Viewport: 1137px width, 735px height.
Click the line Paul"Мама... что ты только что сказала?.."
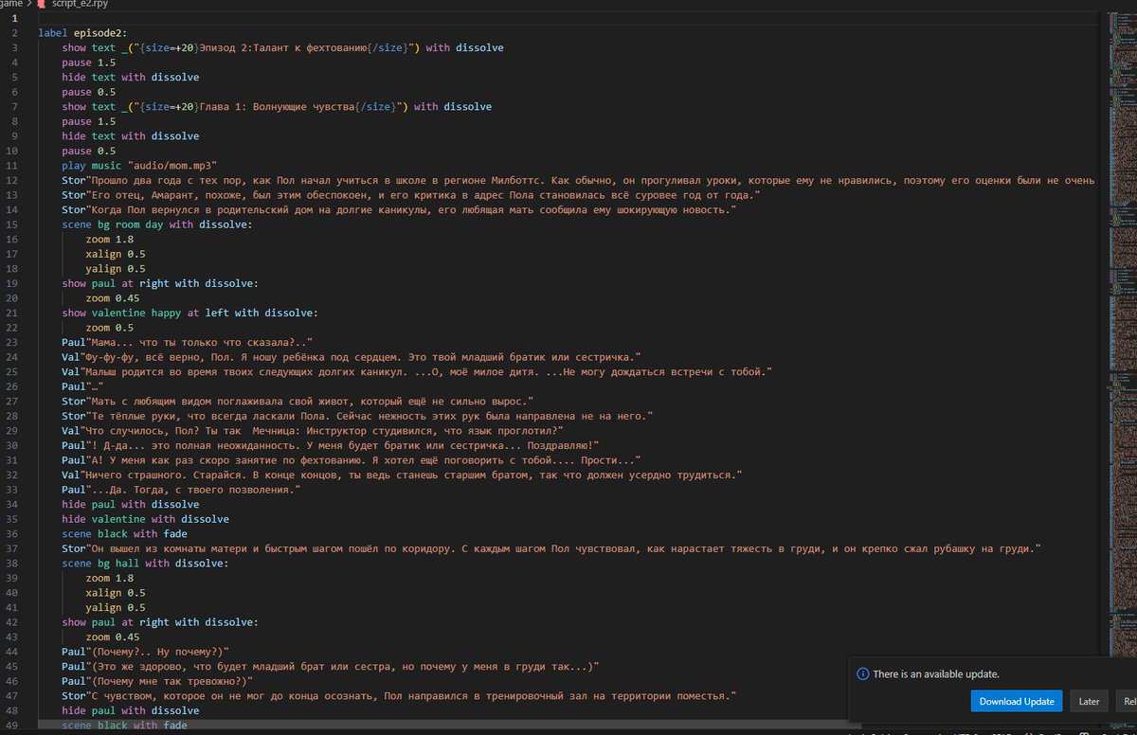pyautogui.click(x=188, y=342)
